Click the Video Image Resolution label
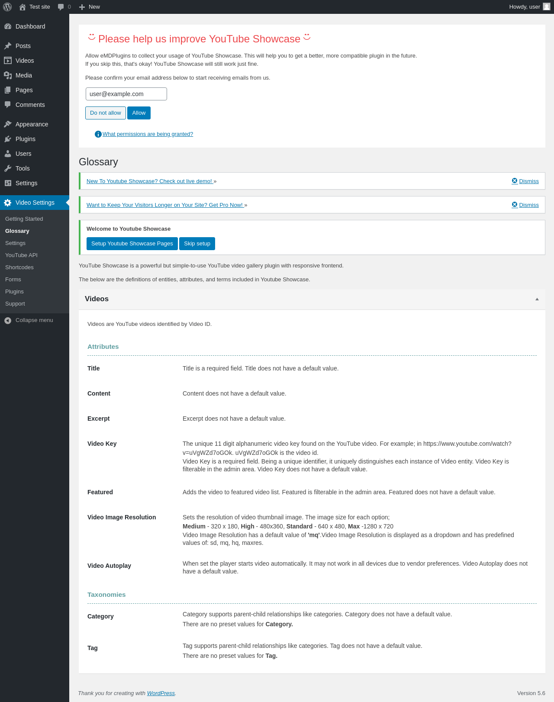 pyautogui.click(x=122, y=517)
